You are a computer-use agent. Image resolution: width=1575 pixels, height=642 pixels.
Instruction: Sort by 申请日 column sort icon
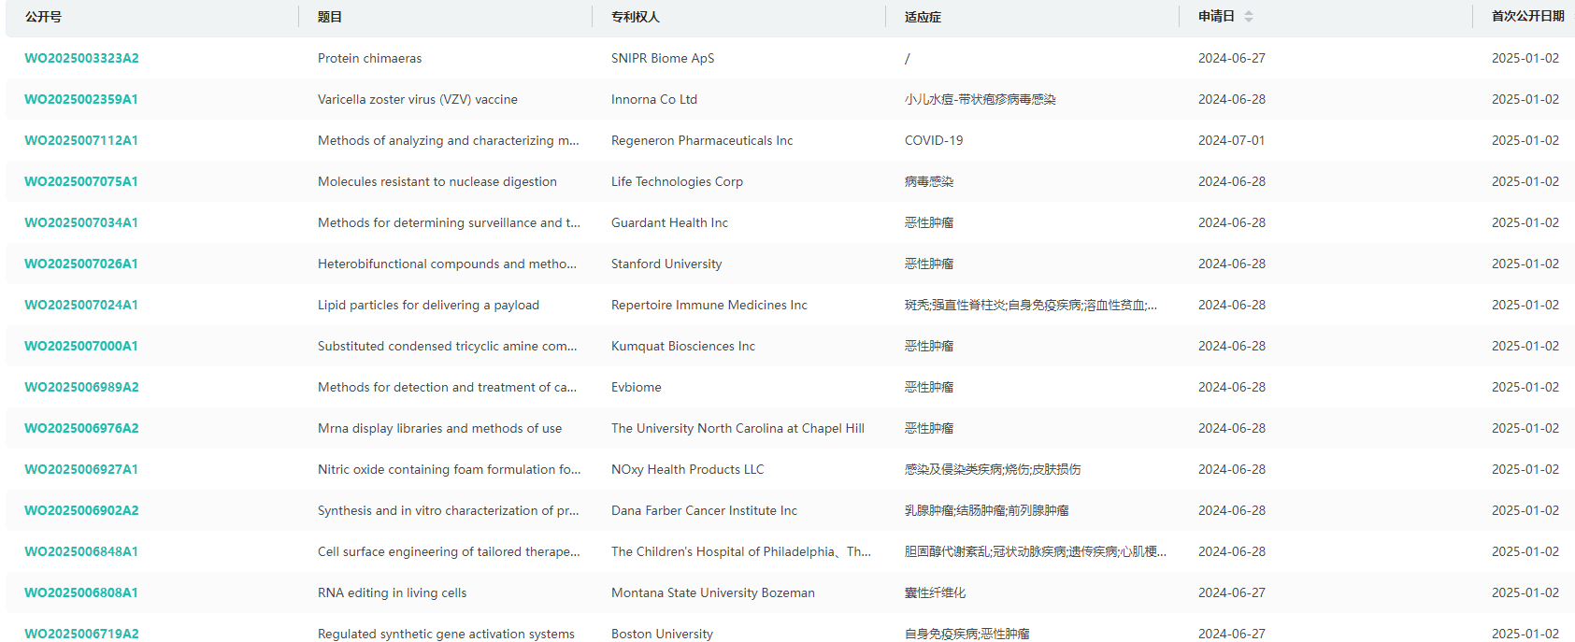(x=1249, y=17)
